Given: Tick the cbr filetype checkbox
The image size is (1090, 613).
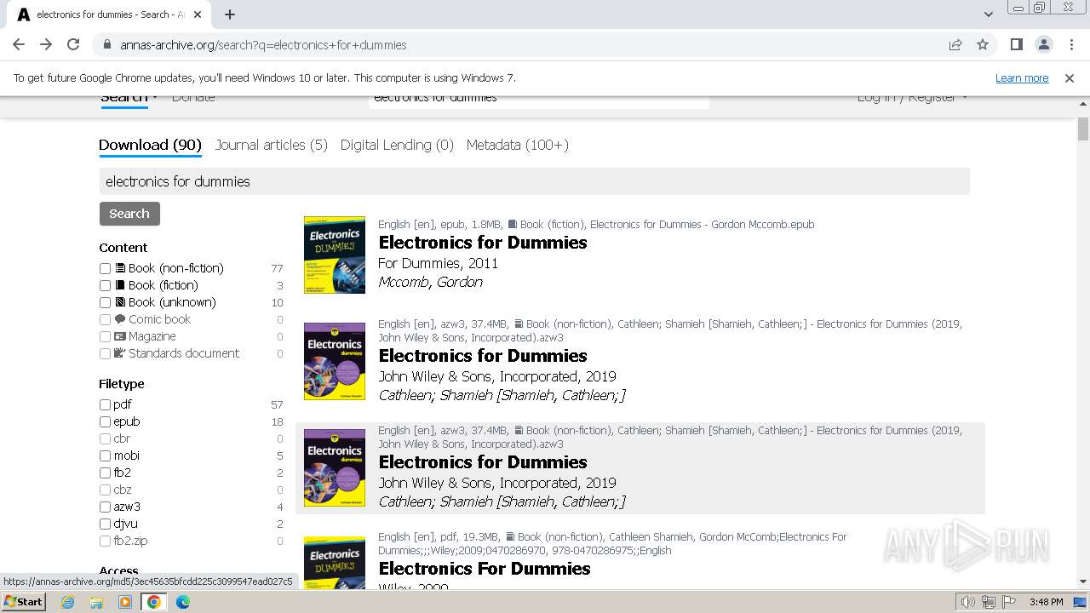Looking at the screenshot, I should 105,438.
